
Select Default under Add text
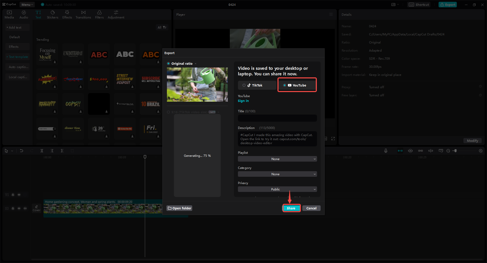(x=14, y=37)
